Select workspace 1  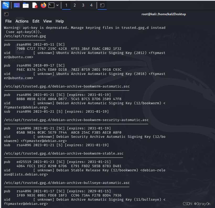click(66, 5)
